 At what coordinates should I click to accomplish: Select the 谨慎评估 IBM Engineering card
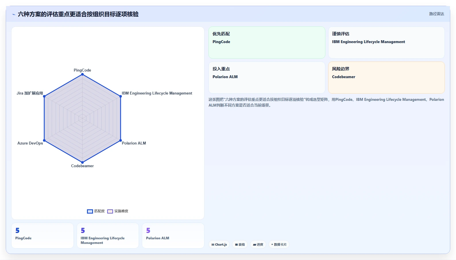[386, 43]
